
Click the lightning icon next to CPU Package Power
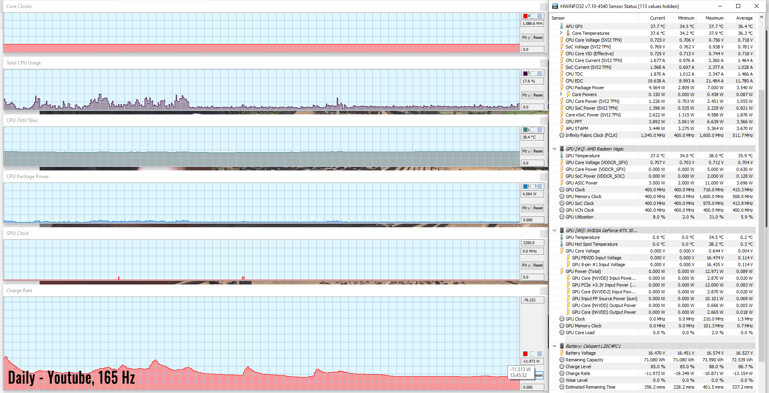click(x=562, y=88)
